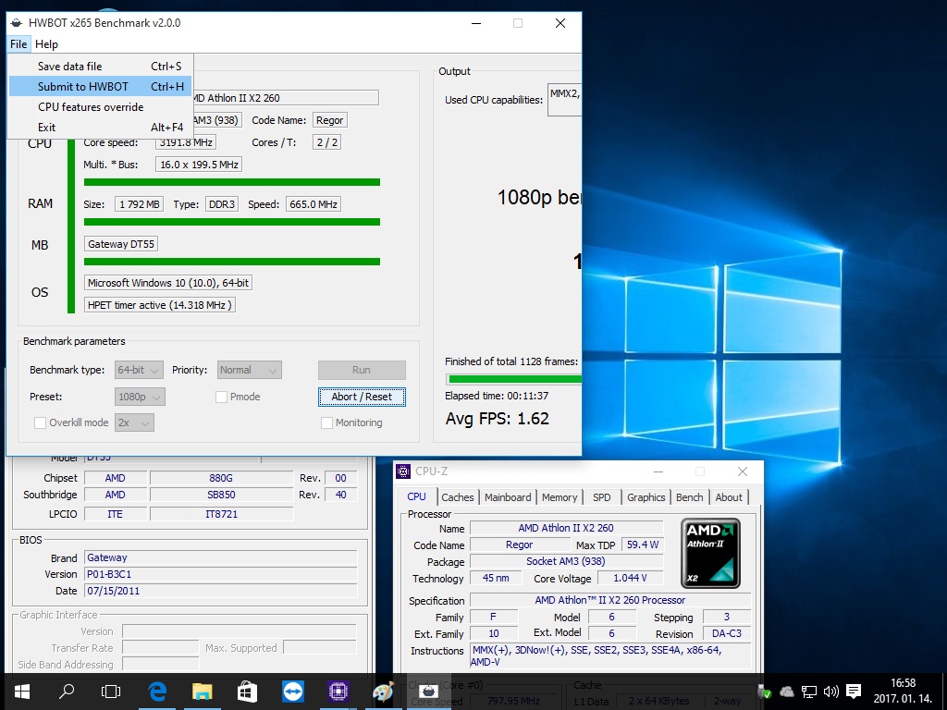Open OneDrive cloud tray icon
The height and width of the screenshot is (710, 947).
786,692
